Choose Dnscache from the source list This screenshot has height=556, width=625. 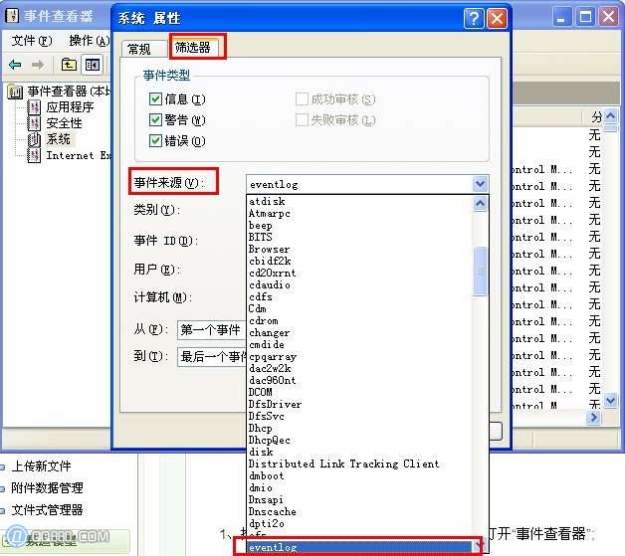click(x=359, y=512)
